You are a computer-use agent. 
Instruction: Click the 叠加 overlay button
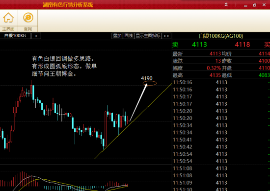pos(117,36)
